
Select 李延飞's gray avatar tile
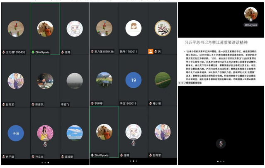tap(74, 80)
